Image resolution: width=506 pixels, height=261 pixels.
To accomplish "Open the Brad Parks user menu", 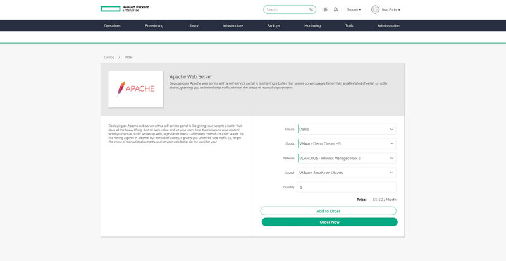I will pyautogui.click(x=391, y=10).
